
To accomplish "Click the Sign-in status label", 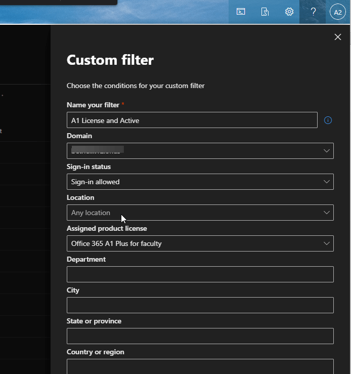I will (89, 167).
